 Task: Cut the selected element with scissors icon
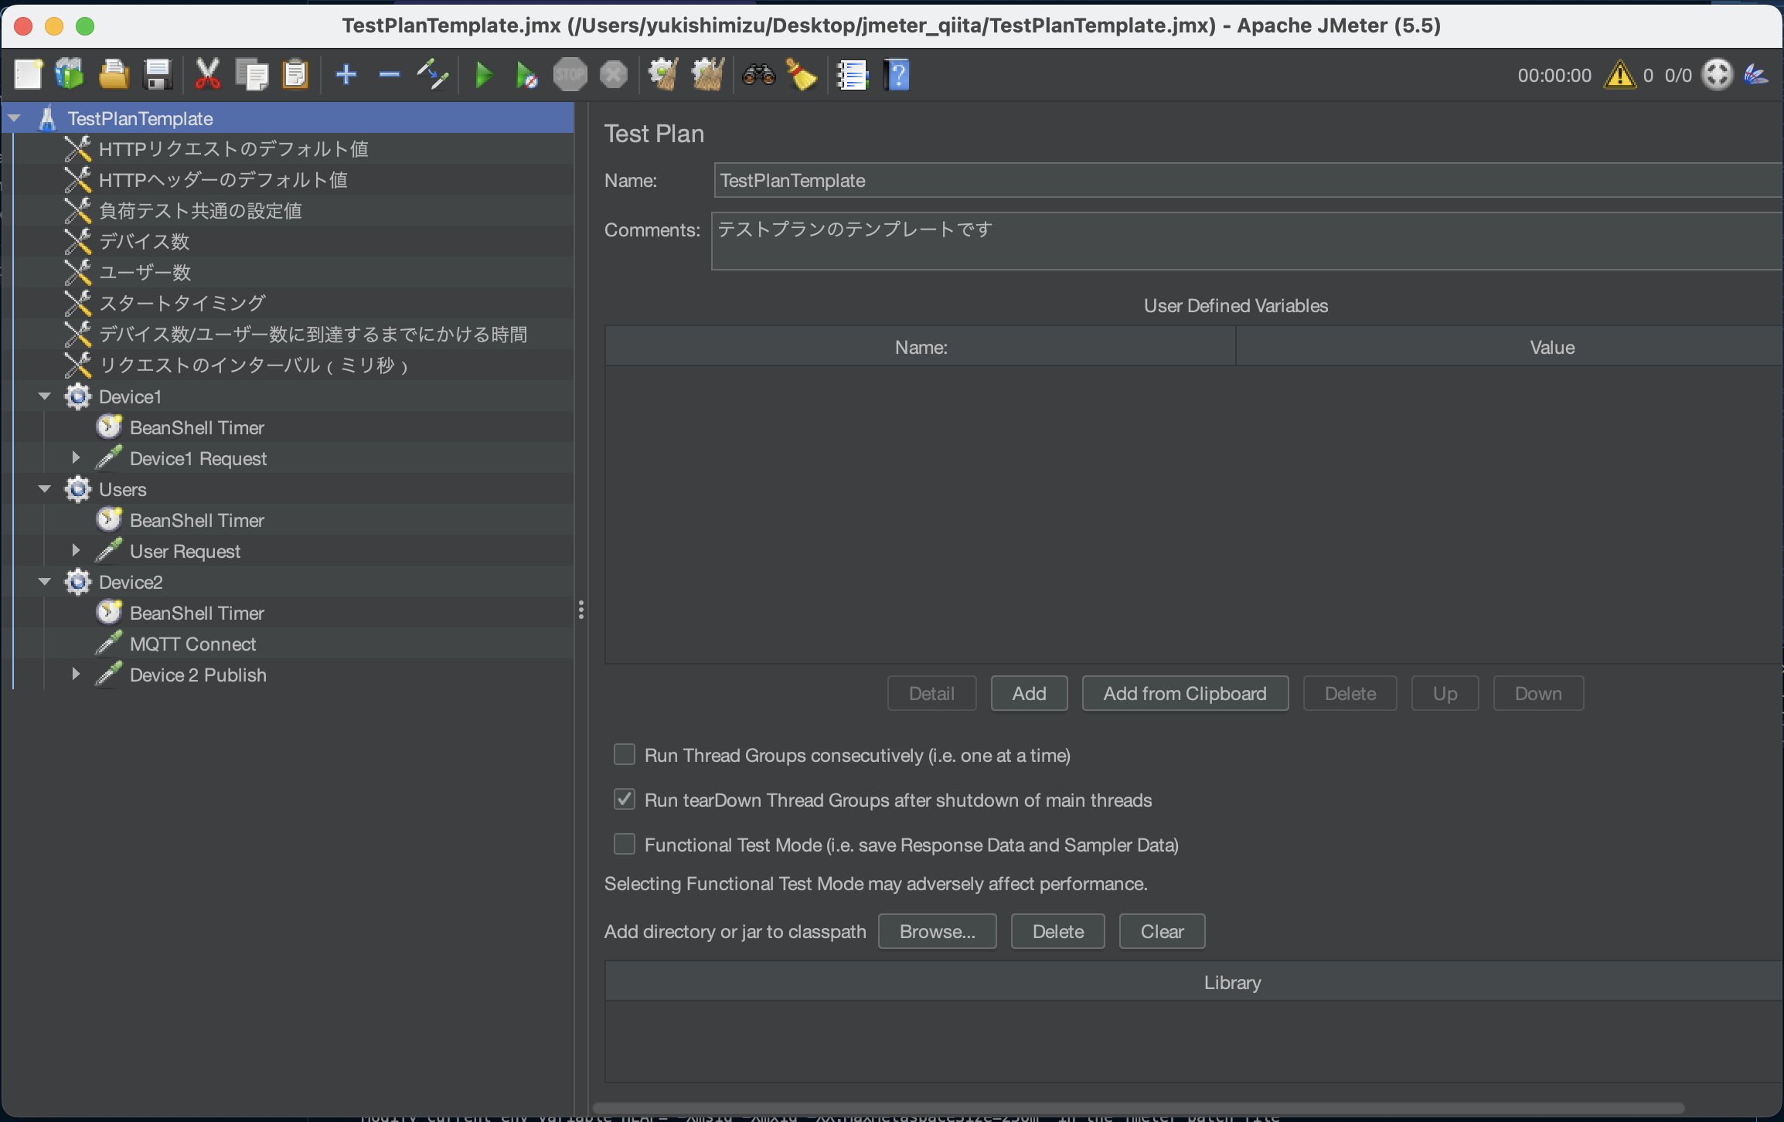click(x=206, y=74)
